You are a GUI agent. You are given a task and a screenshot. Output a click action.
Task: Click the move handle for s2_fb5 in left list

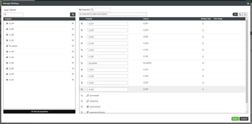[73, 29]
